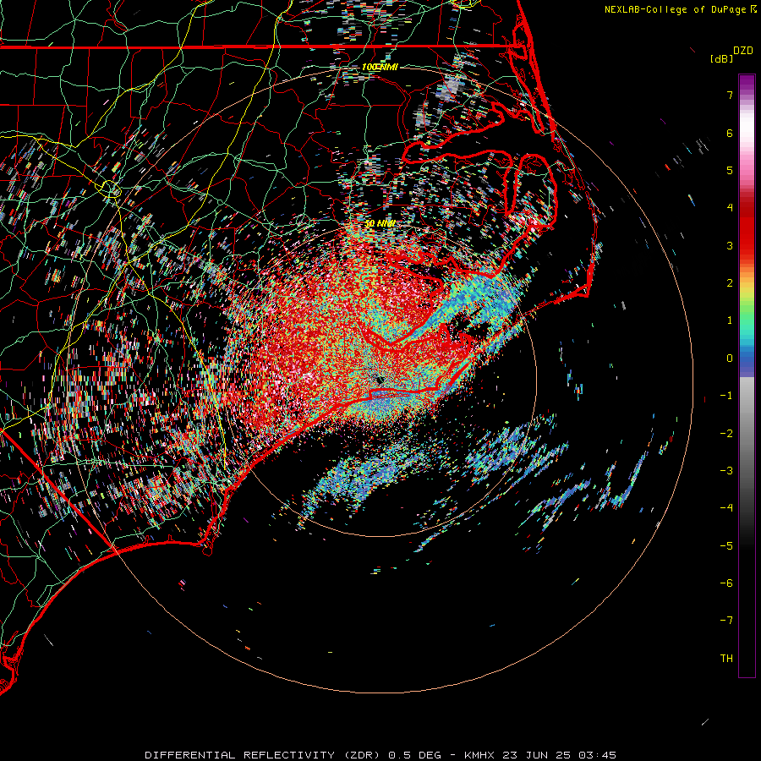Select the -2 dB scale label
This screenshot has height=761, width=761.
pyautogui.click(x=726, y=434)
